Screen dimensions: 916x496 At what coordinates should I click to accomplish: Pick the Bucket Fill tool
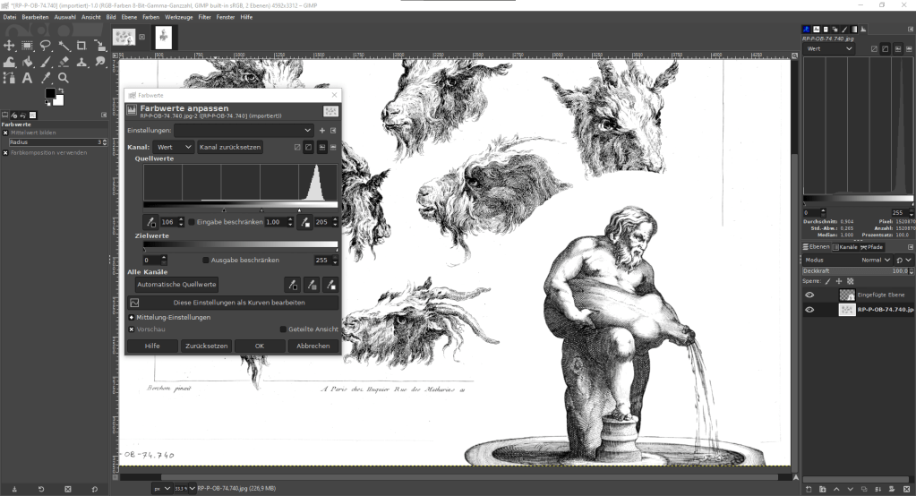(27, 62)
